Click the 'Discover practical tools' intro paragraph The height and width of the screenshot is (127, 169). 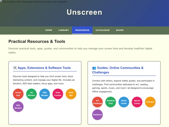tap(80, 50)
